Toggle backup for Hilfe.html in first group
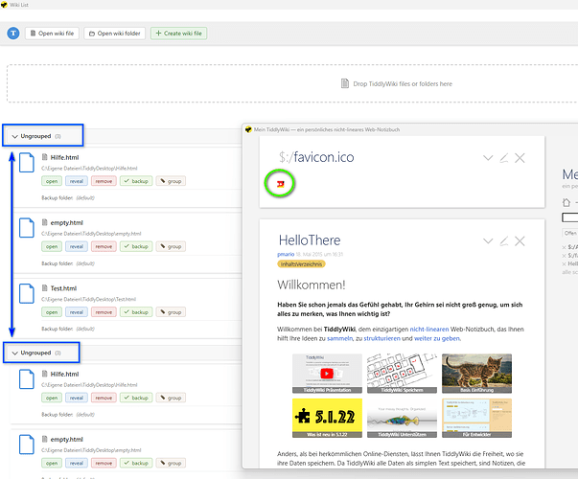 click(135, 180)
